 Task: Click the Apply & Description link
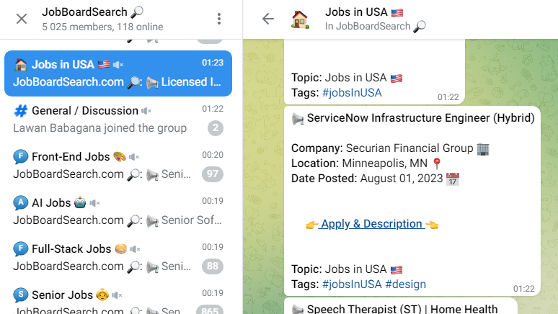[x=372, y=224]
